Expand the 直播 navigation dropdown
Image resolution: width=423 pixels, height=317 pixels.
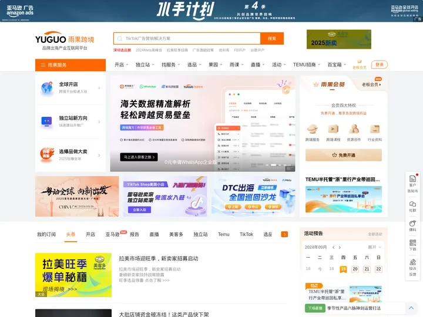tap(258, 65)
